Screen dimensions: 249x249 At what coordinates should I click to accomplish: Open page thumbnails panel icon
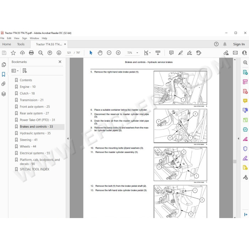pyautogui.click(x=4, y=65)
